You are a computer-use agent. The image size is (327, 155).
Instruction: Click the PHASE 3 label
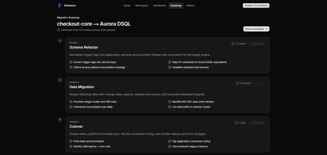(x=74, y=122)
